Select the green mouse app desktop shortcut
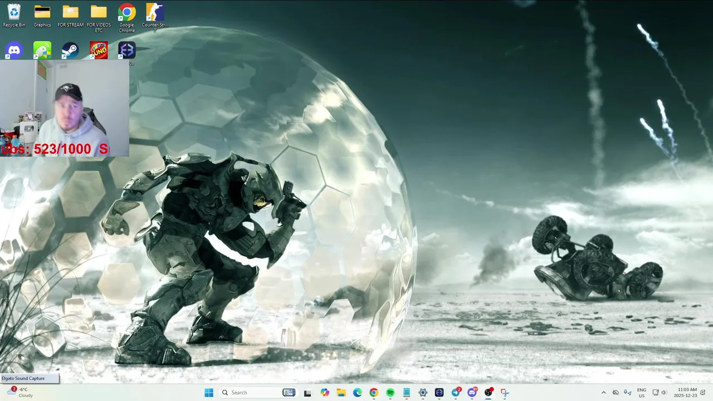Viewport: 713px width, 401px height. [x=42, y=51]
